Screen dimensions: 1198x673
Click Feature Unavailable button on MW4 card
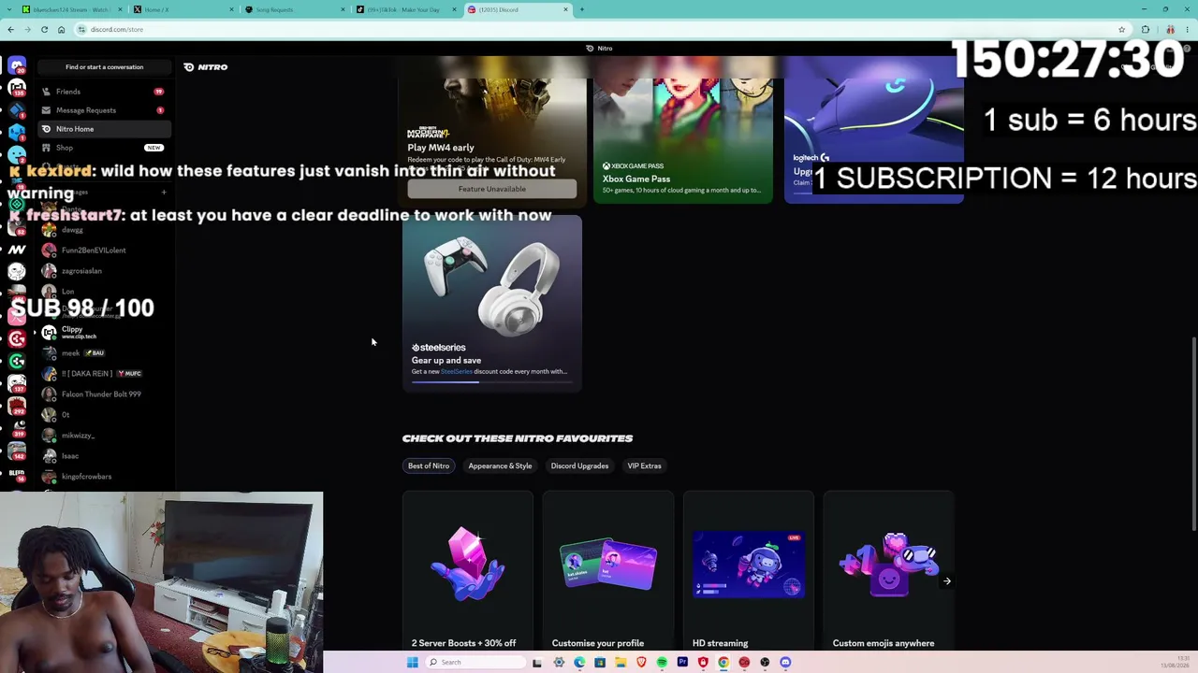coord(492,189)
